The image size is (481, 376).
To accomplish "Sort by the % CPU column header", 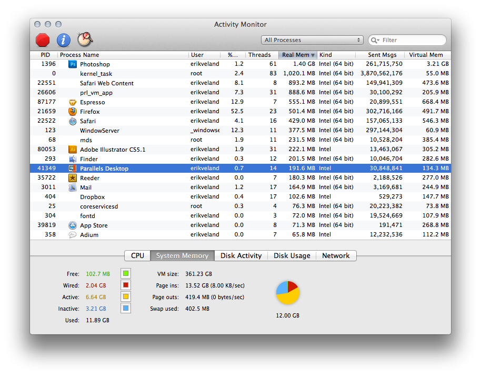I will point(233,55).
